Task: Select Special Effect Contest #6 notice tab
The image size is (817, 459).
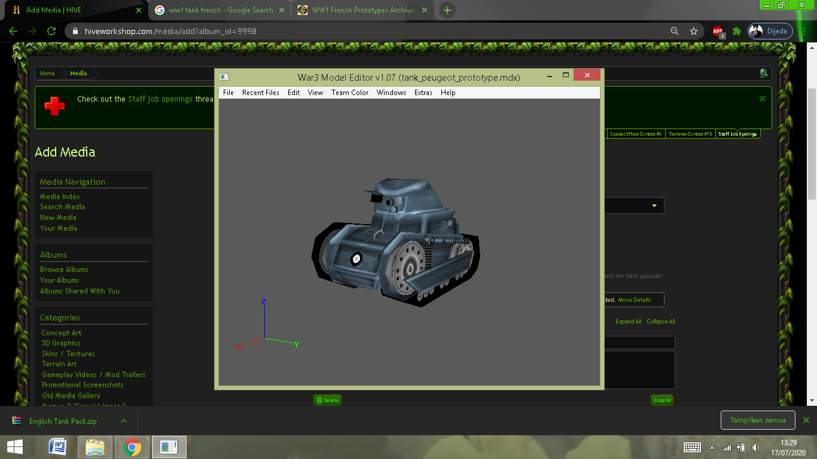Action: click(635, 134)
